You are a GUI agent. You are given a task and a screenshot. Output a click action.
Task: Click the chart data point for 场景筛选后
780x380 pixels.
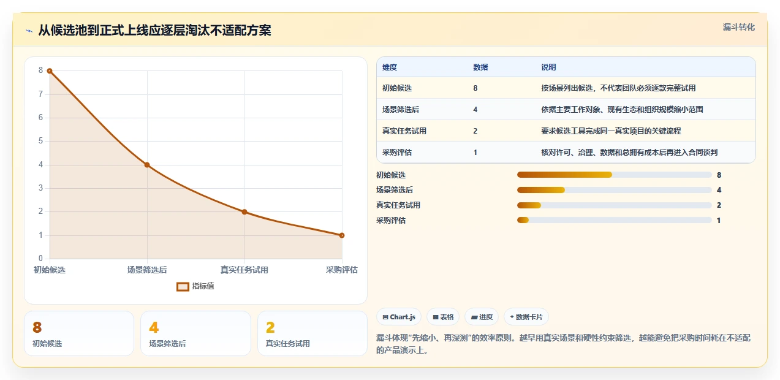(147, 165)
